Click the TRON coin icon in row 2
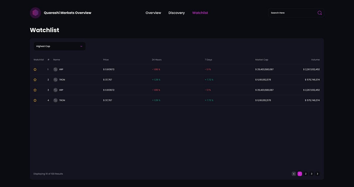Image resolution: width=354 pixels, height=187 pixels. pos(55,80)
